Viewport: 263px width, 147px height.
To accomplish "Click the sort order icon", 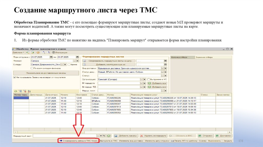I will [x=29, y=91].
